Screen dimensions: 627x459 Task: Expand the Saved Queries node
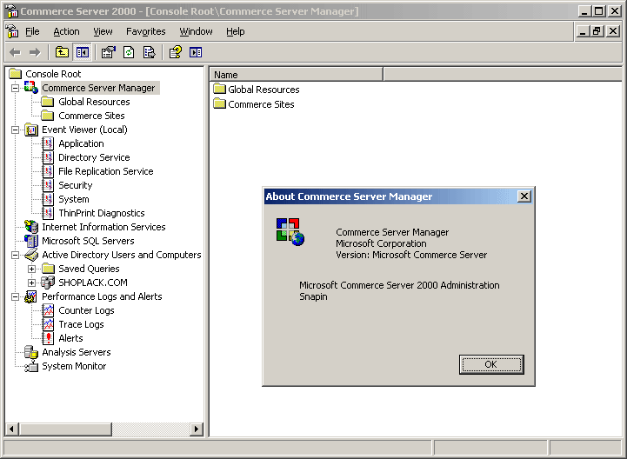pos(31,269)
